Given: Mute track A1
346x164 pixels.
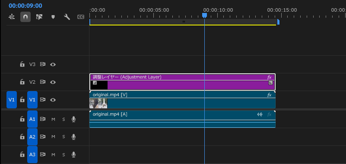Looking at the screenshot, I should pyautogui.click(x=53, y=119).
